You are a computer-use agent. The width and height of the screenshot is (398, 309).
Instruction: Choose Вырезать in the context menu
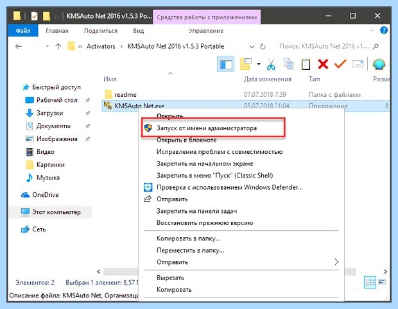[170, 278]
